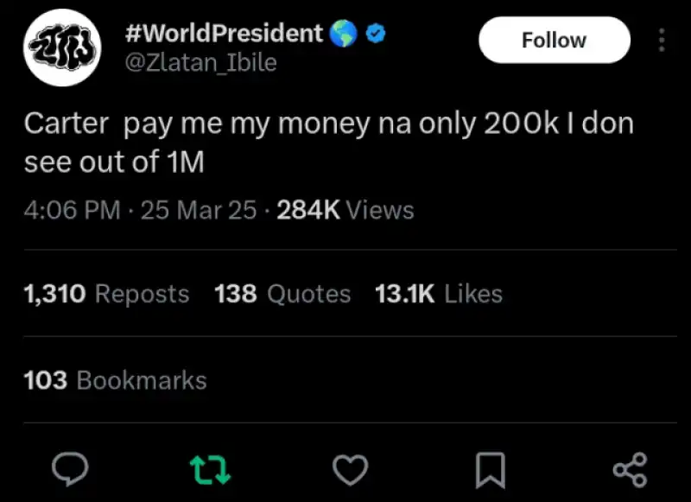
Task: Click the tweet text about Carter
Action: pos(328,142)
